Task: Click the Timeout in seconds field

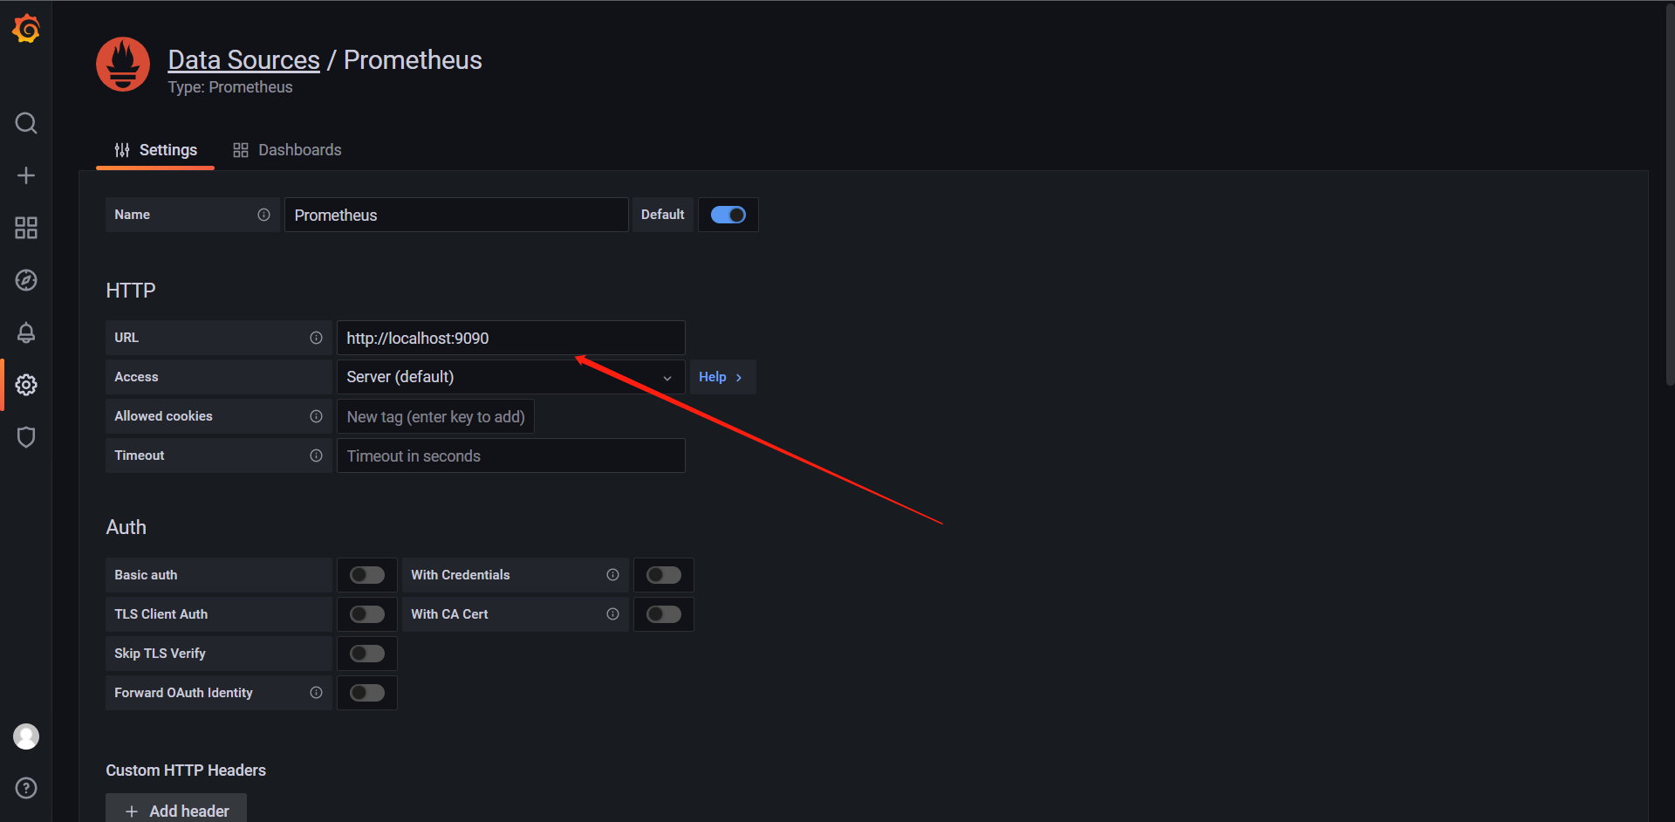Action: tap(511, 456)
